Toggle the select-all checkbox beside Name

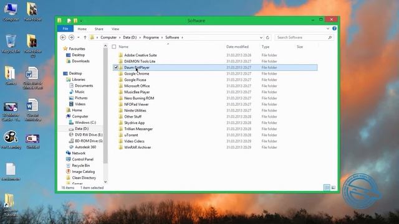click(x=114, y=47)
